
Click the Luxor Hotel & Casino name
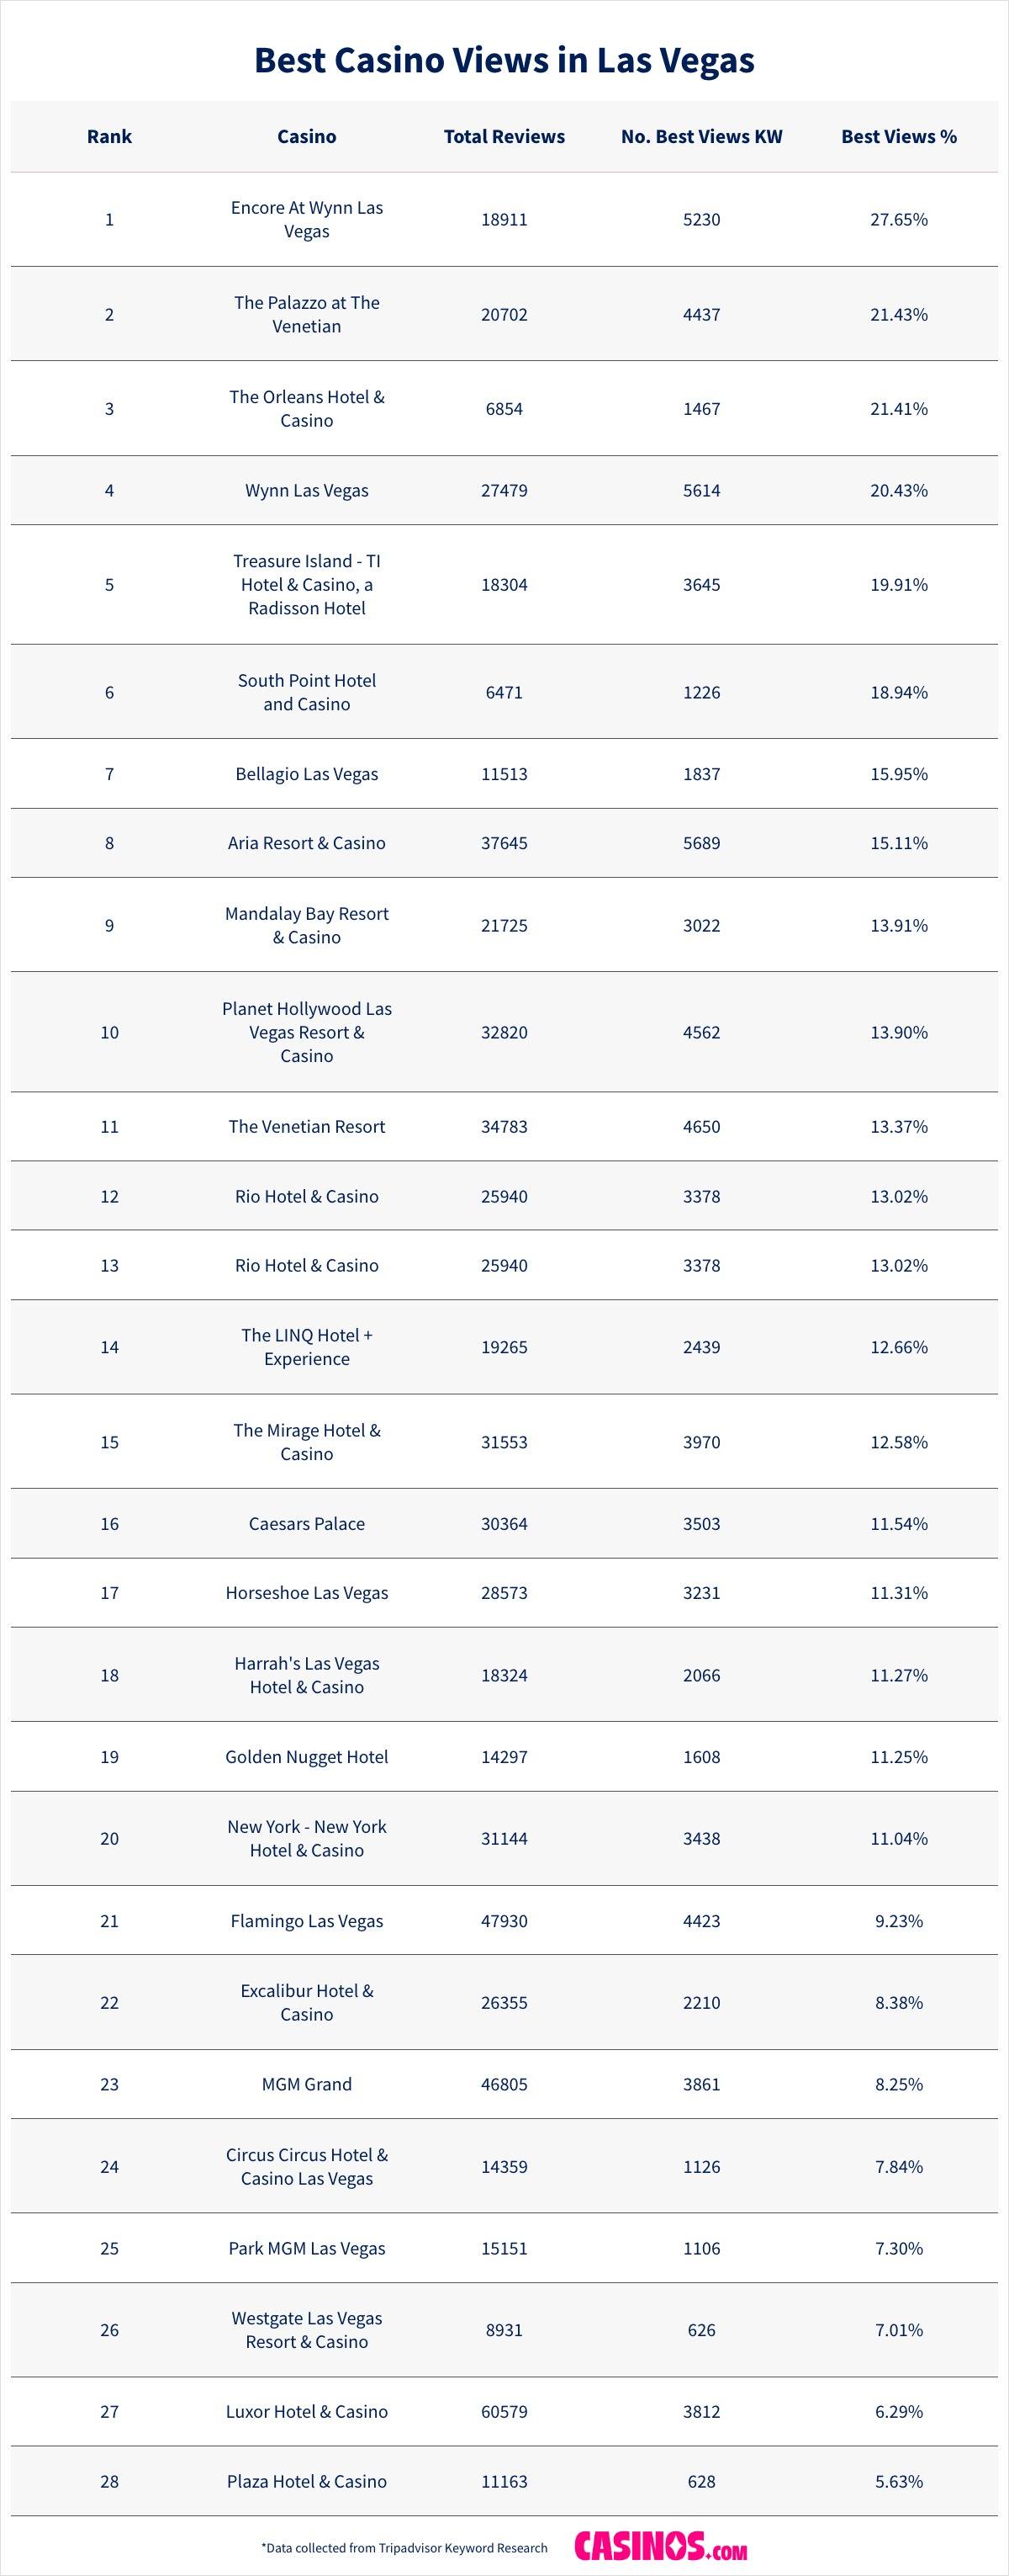click(x=307, y=2412)
